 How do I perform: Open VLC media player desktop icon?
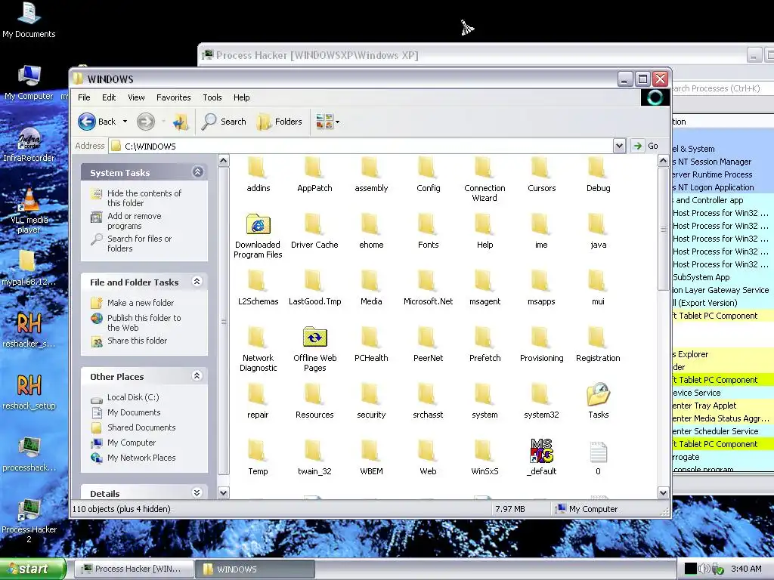[29, 211]
